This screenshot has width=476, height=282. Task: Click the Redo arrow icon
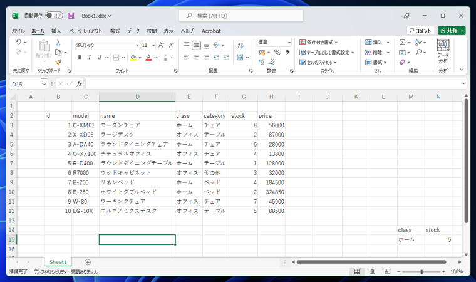pos(18,52)
